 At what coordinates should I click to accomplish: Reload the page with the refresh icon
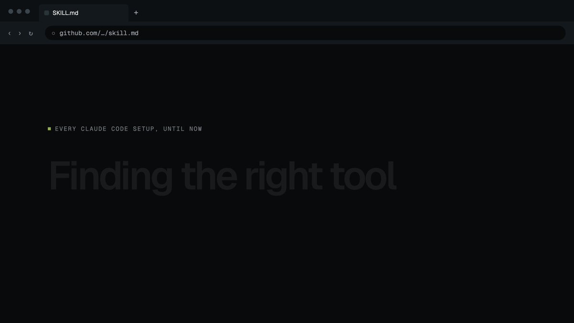pyautogui.click(x=31, y=33)
